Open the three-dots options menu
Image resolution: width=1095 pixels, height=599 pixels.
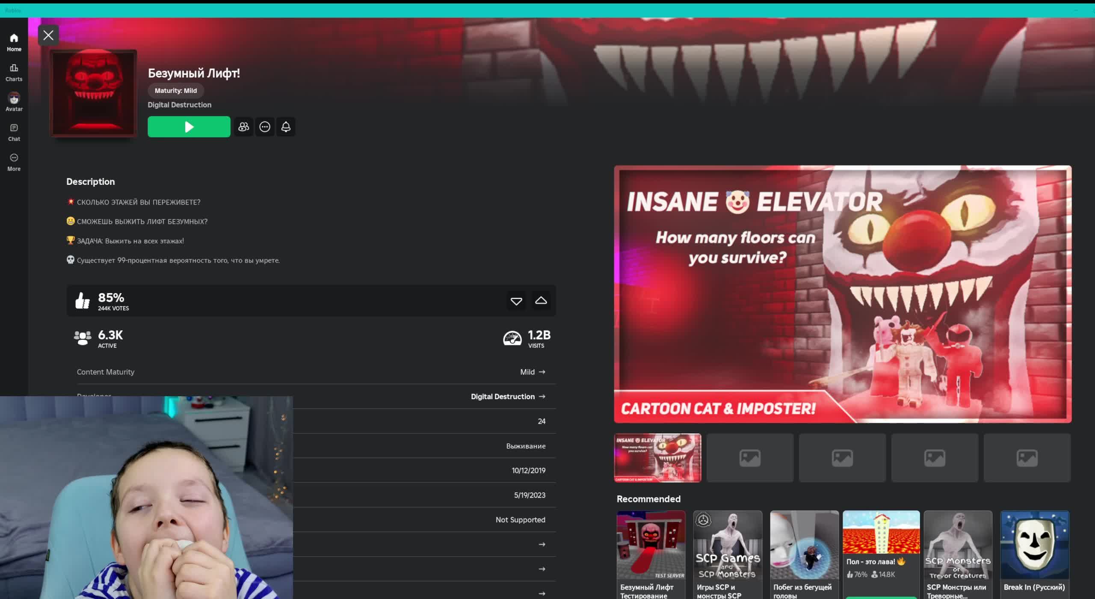click(265, 127)
